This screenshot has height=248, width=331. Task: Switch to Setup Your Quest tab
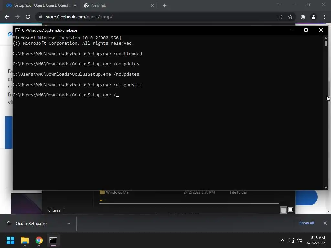(40, 5)
